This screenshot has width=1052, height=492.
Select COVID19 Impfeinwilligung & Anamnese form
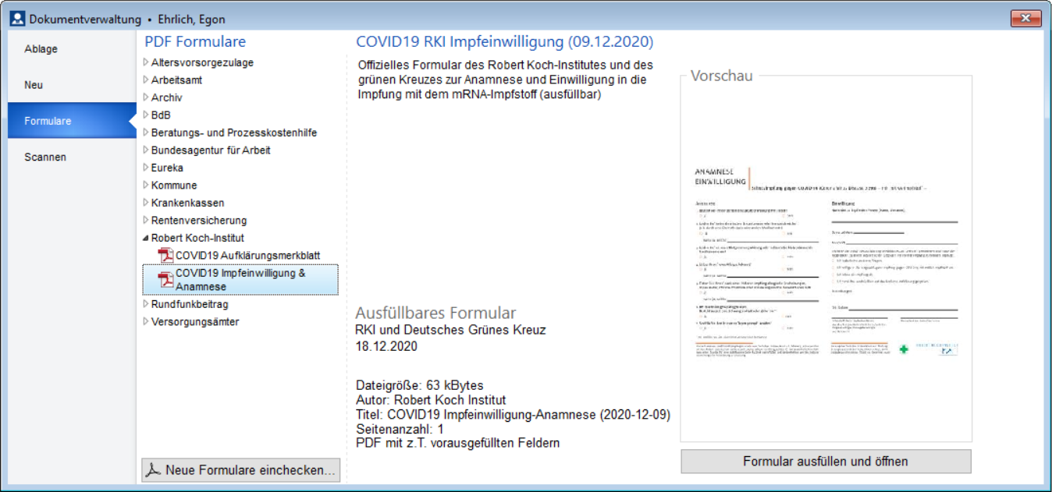click(x=240, y=280)
